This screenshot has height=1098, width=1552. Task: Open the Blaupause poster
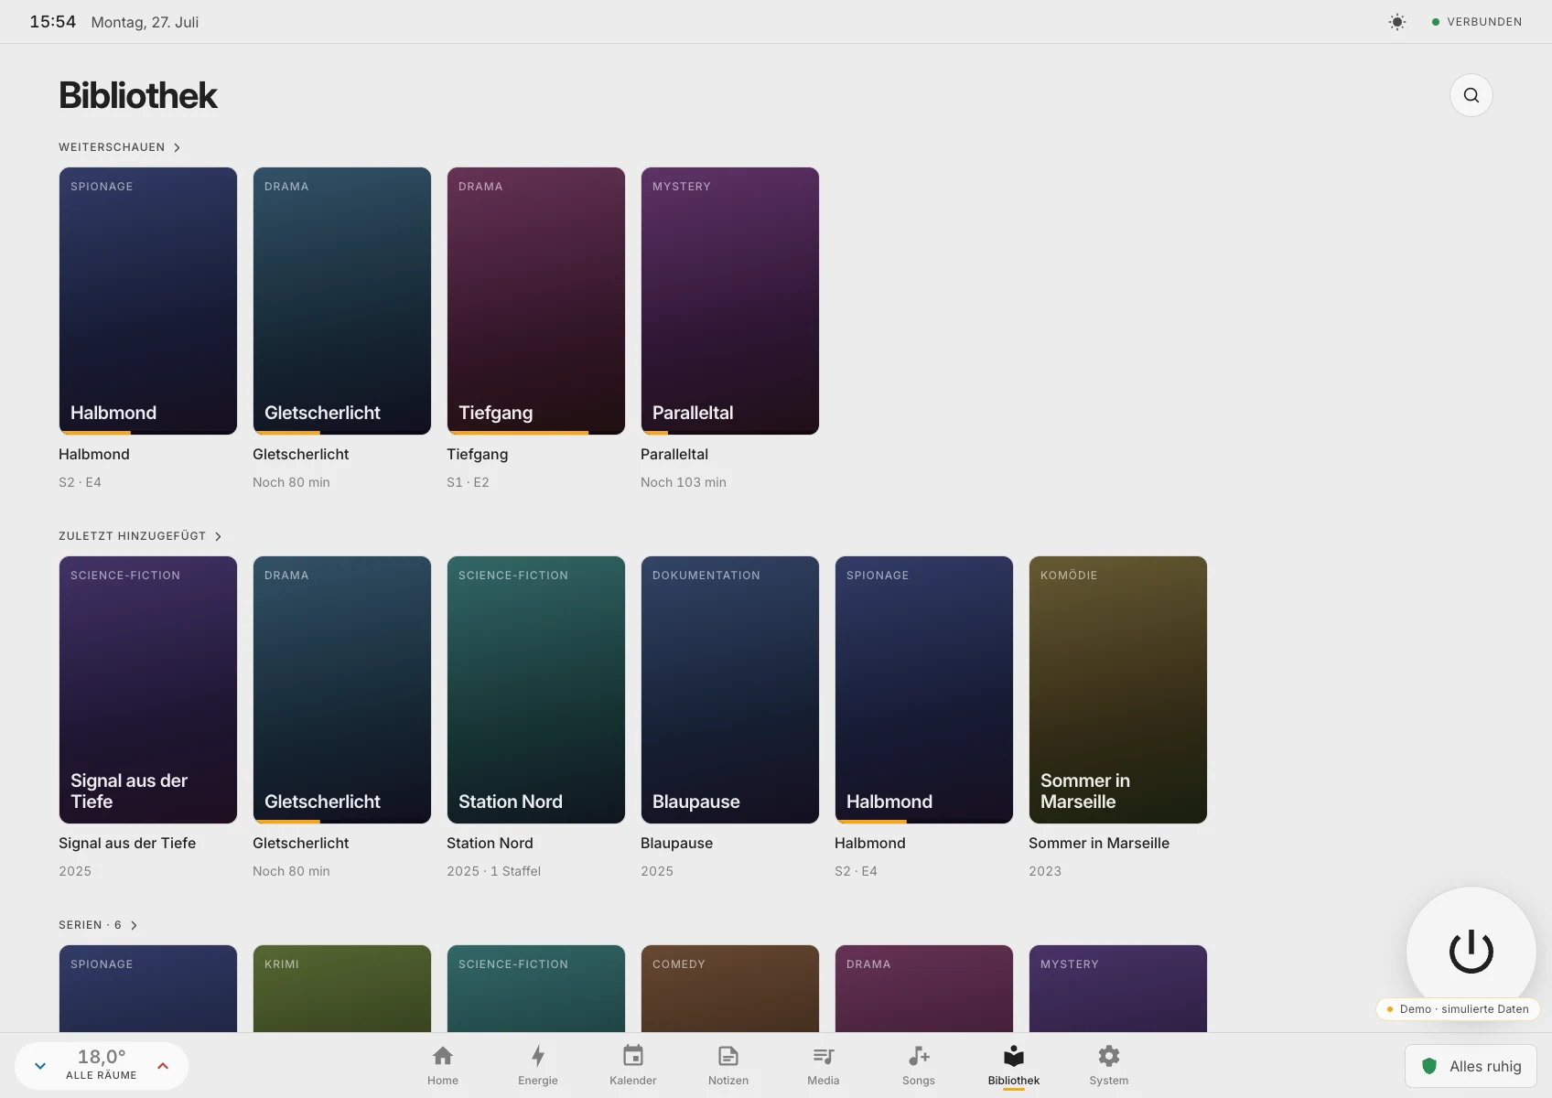[730, 690]
